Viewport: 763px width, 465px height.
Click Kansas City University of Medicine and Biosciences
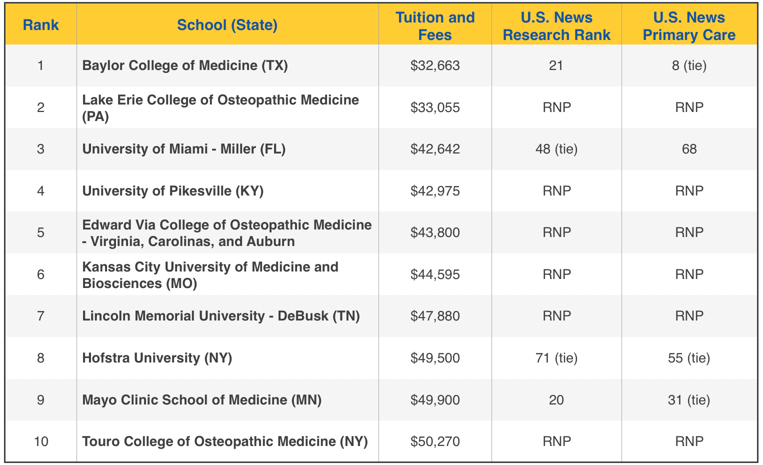point(210,275)
